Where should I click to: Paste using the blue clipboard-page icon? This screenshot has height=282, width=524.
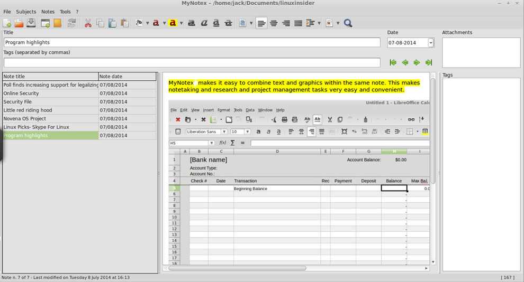[x=112, y=23]
